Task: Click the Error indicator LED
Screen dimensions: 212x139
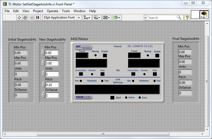Action: [x=140, y=98]
